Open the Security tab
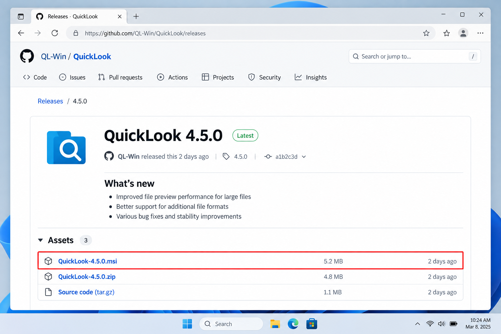The width and height of the screenshot is (501, 334). point(265,77)
